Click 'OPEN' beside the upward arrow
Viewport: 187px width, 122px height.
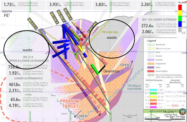(x=125, y=65)
